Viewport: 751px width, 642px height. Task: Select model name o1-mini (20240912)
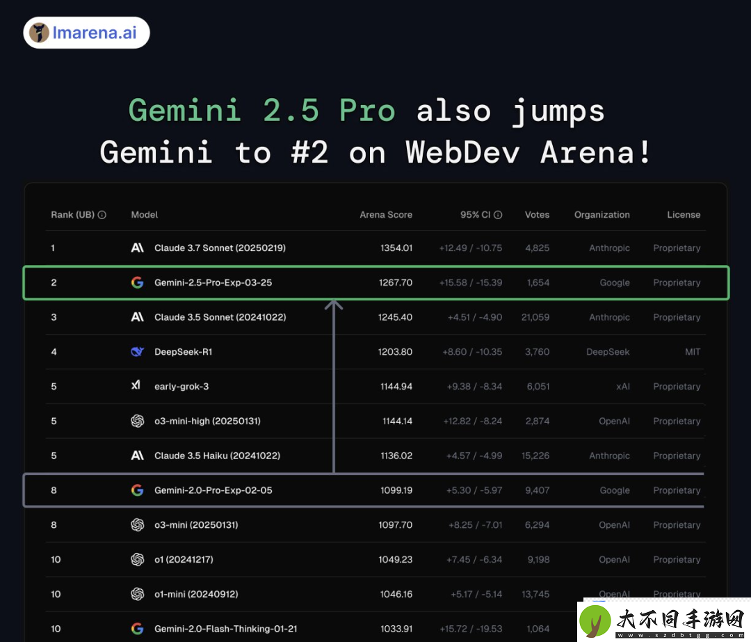[x=196, y=594]
